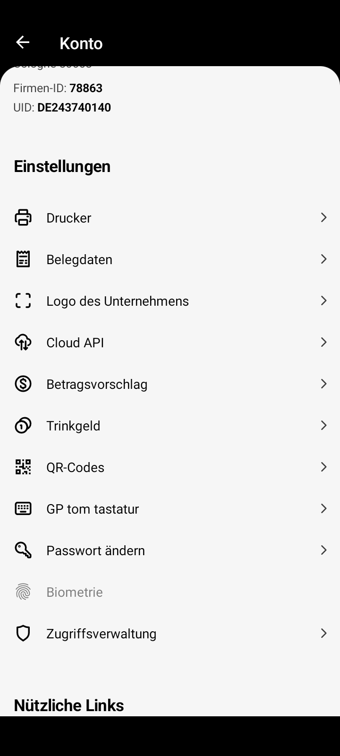Tap the dollar coin icon for Betragsvorschlag
The width and height of the screenshot is (340, 756).
pos(23,384)
